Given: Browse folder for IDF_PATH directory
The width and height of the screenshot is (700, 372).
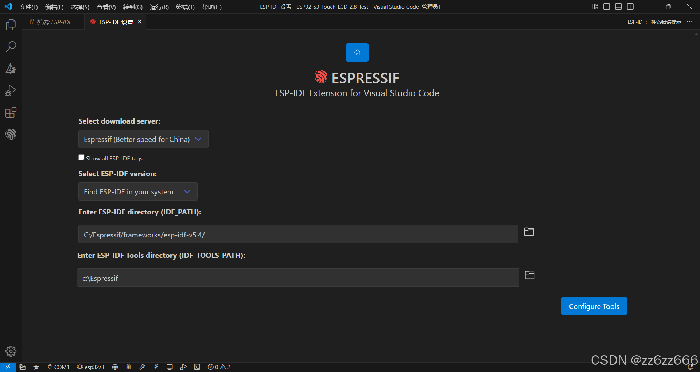Looking at the screenshot, I should point(529,232).
